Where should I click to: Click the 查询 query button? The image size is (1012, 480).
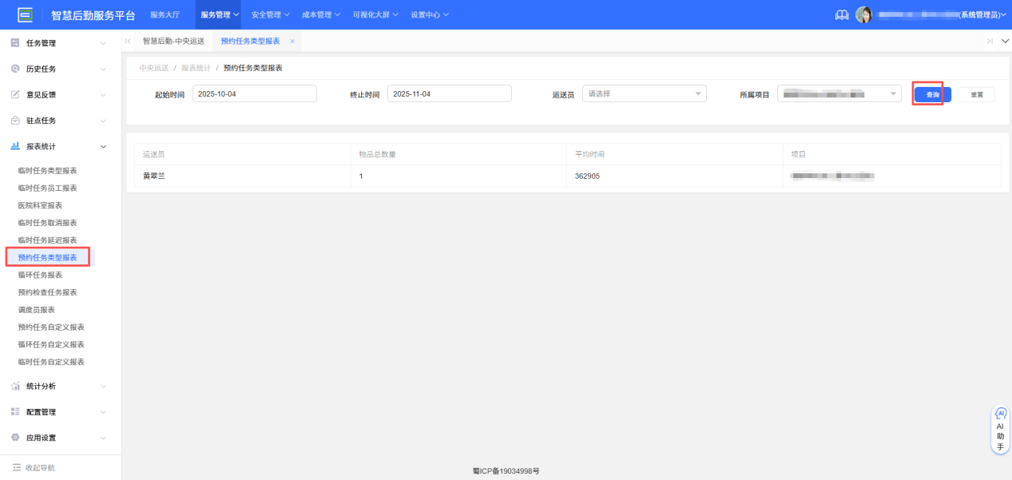pos(929,93)
